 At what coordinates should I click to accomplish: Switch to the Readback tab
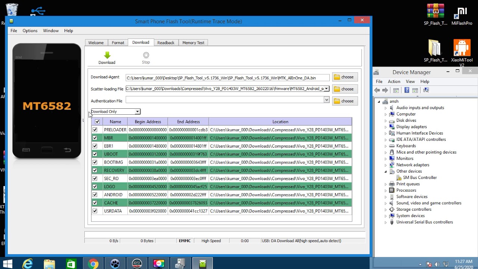click(x=166, y=43)
